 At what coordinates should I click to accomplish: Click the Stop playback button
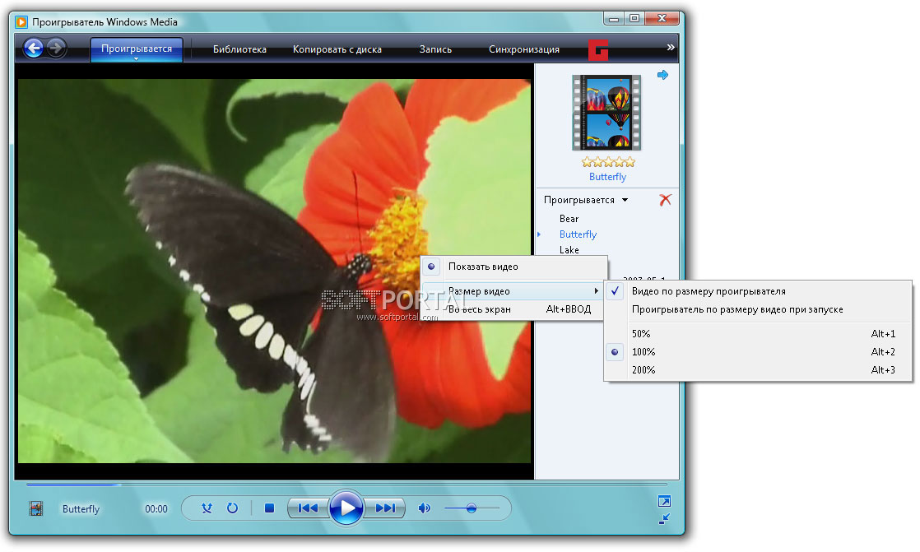(x=269, y=508)
